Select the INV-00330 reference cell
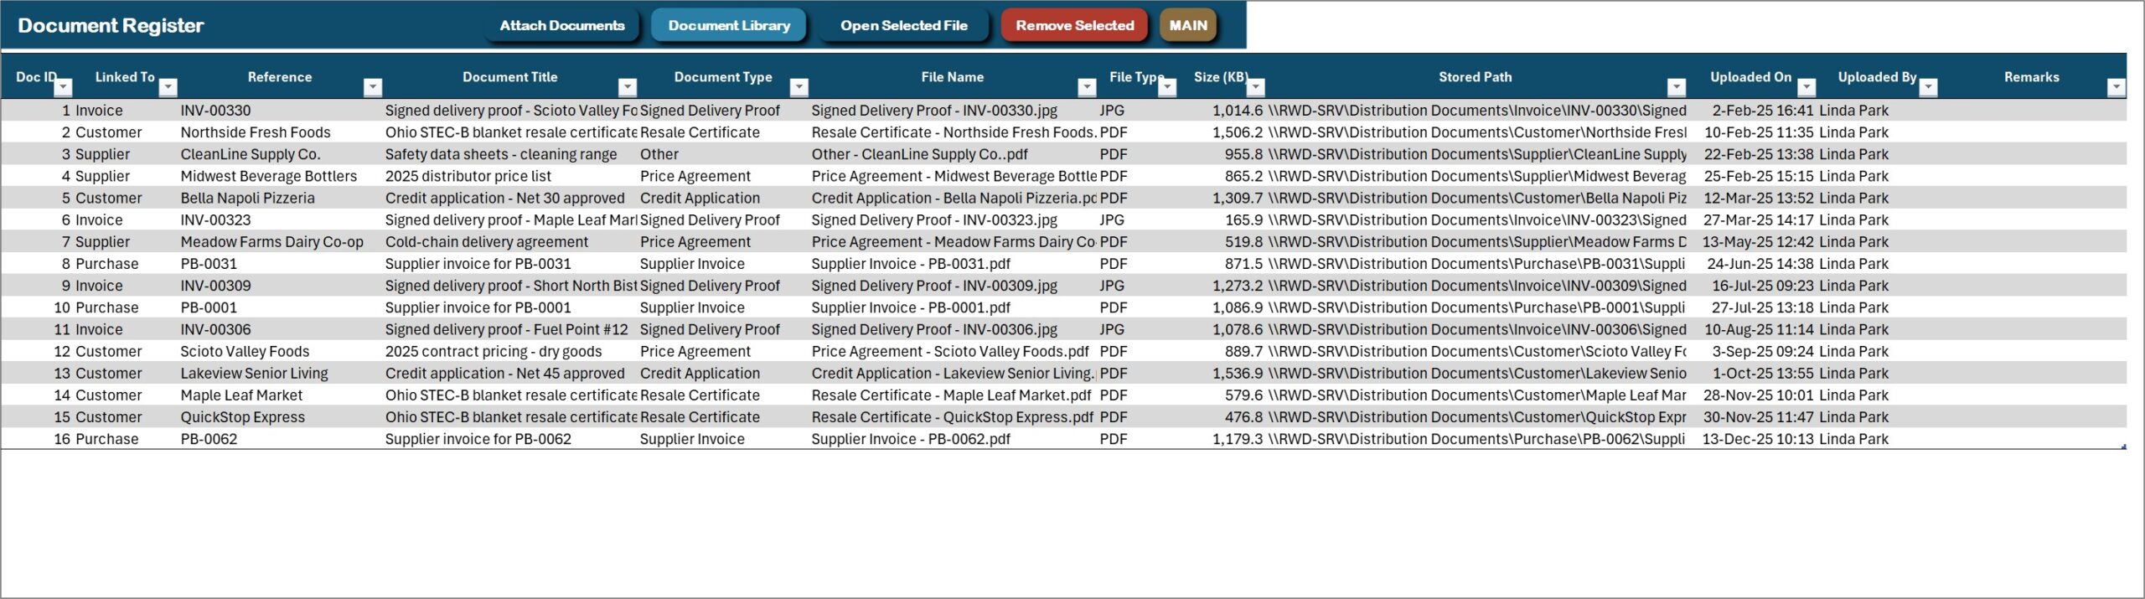Image resolution: width=2145 pixels, height=599 pixels. point(280,111)
